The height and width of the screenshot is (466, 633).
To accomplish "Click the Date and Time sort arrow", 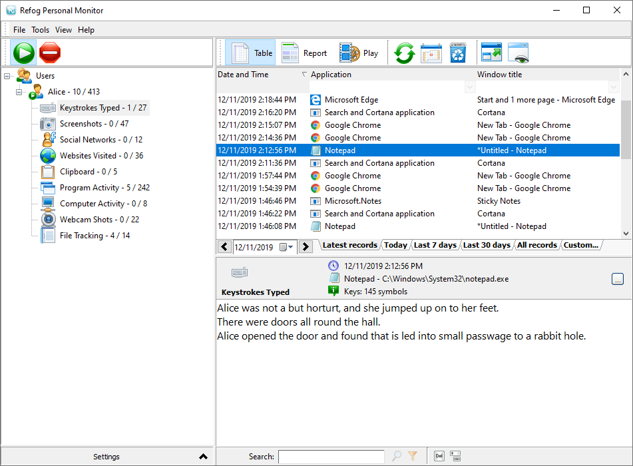I will pyautogui.click(x=304, y=75).
